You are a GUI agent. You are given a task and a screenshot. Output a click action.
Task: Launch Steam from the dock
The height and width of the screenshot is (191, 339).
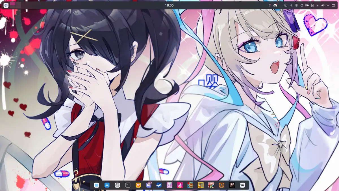(x=159, y=185)
